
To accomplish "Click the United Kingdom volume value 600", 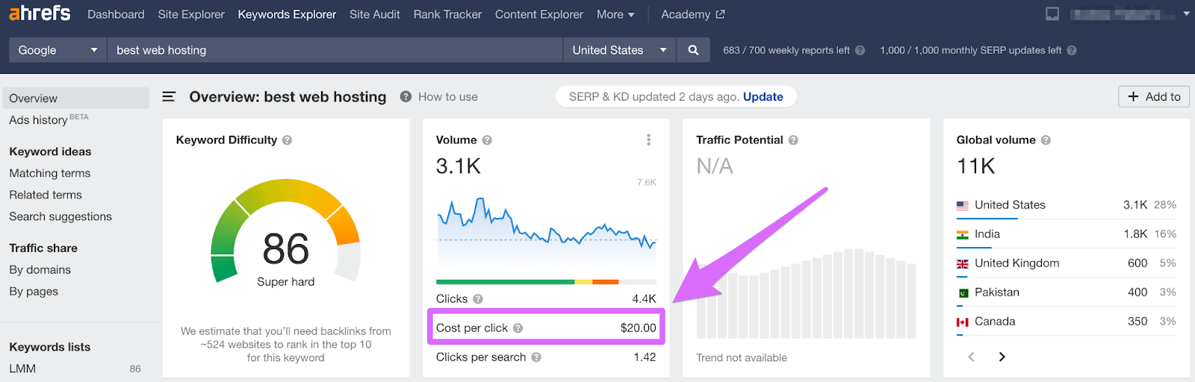I will click(1137, 263).
